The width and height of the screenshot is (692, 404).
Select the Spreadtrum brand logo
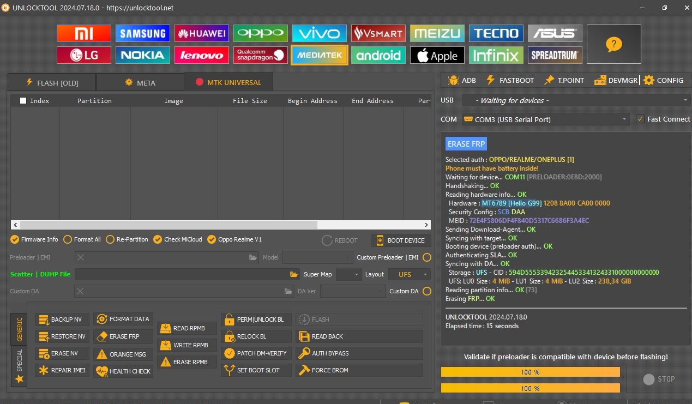(x=555, y=55)
